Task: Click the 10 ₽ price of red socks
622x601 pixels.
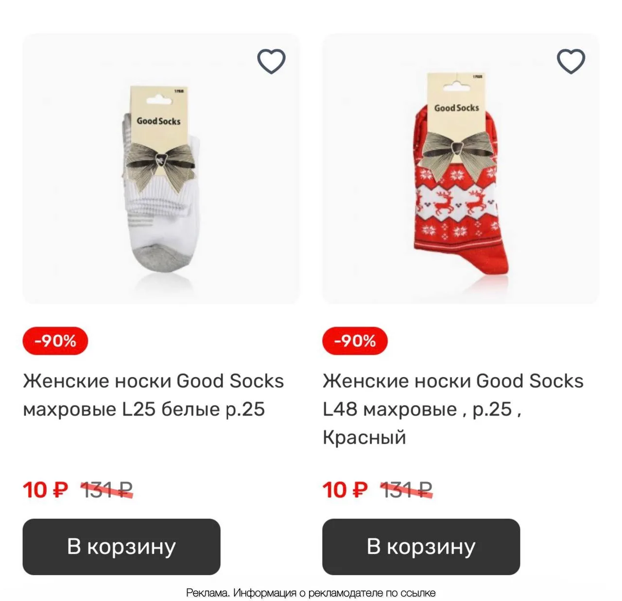Action: 345,489
